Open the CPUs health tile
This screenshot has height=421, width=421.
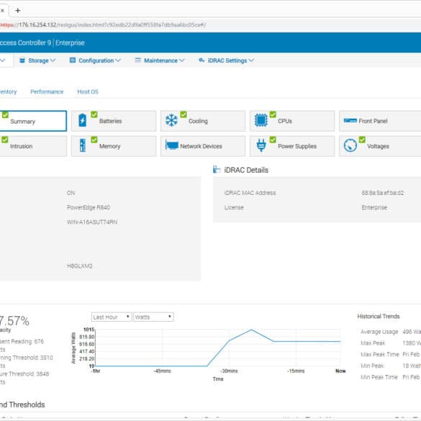coord(292,121)
